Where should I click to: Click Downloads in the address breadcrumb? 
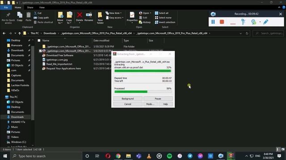50,33
